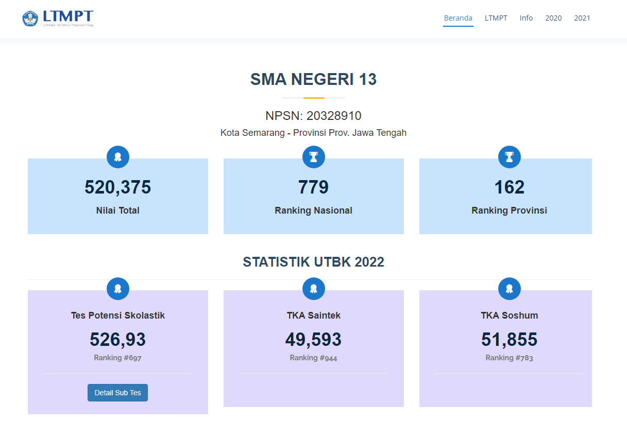Open the Beranda navigation item
Image resolution: width=627 pixels, height=421 pixels.
pos(457,17)
